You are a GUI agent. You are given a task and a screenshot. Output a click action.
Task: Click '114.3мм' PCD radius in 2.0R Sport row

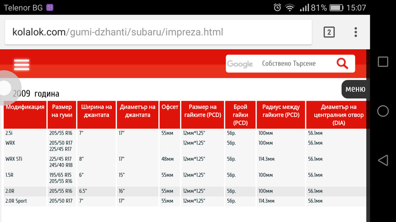pyautogui.click(x=266, y=201)
